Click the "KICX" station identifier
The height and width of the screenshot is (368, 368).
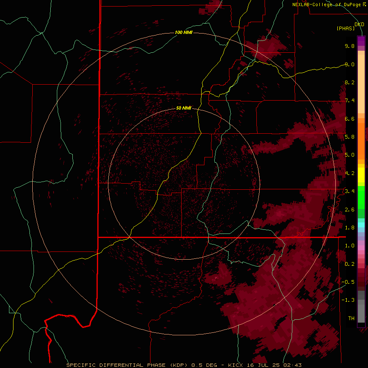[x=235, y=365]
